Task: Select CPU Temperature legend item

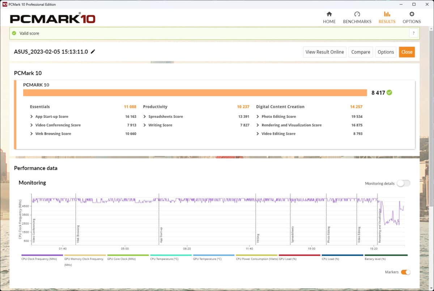Action: (171, 257)
